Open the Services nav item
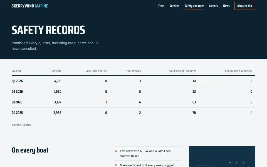This screenshot has height=167, width=267. click(x=174, y=6)
